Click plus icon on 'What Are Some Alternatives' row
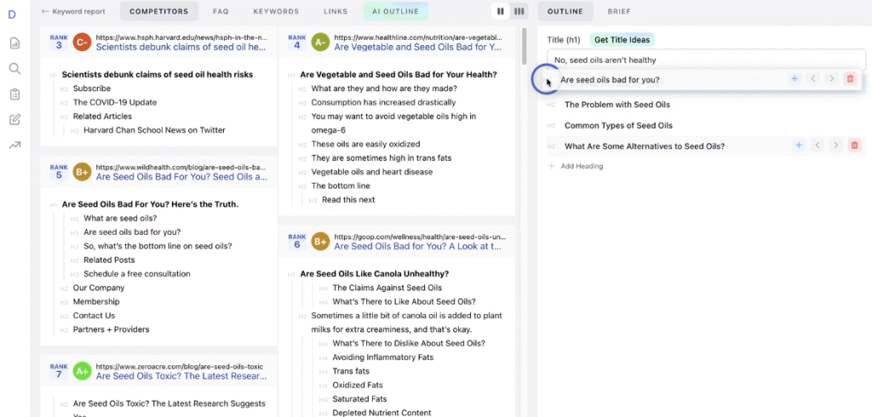Viewport: 872px width, 417px height. (x=799, y=146)
